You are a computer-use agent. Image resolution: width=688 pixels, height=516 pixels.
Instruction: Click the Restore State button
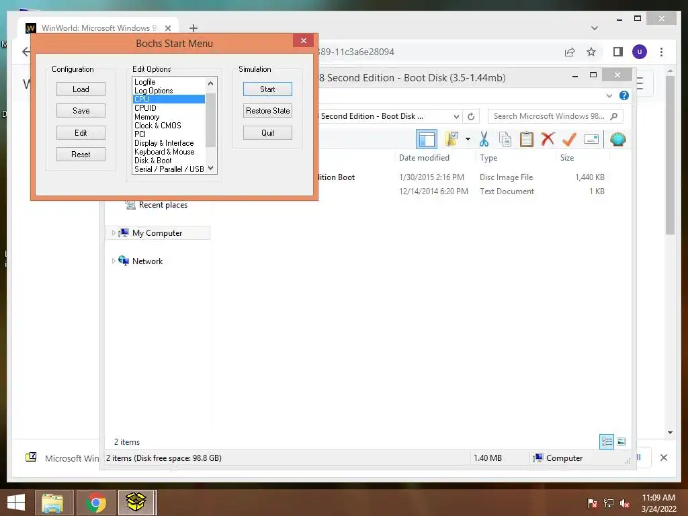267,111
